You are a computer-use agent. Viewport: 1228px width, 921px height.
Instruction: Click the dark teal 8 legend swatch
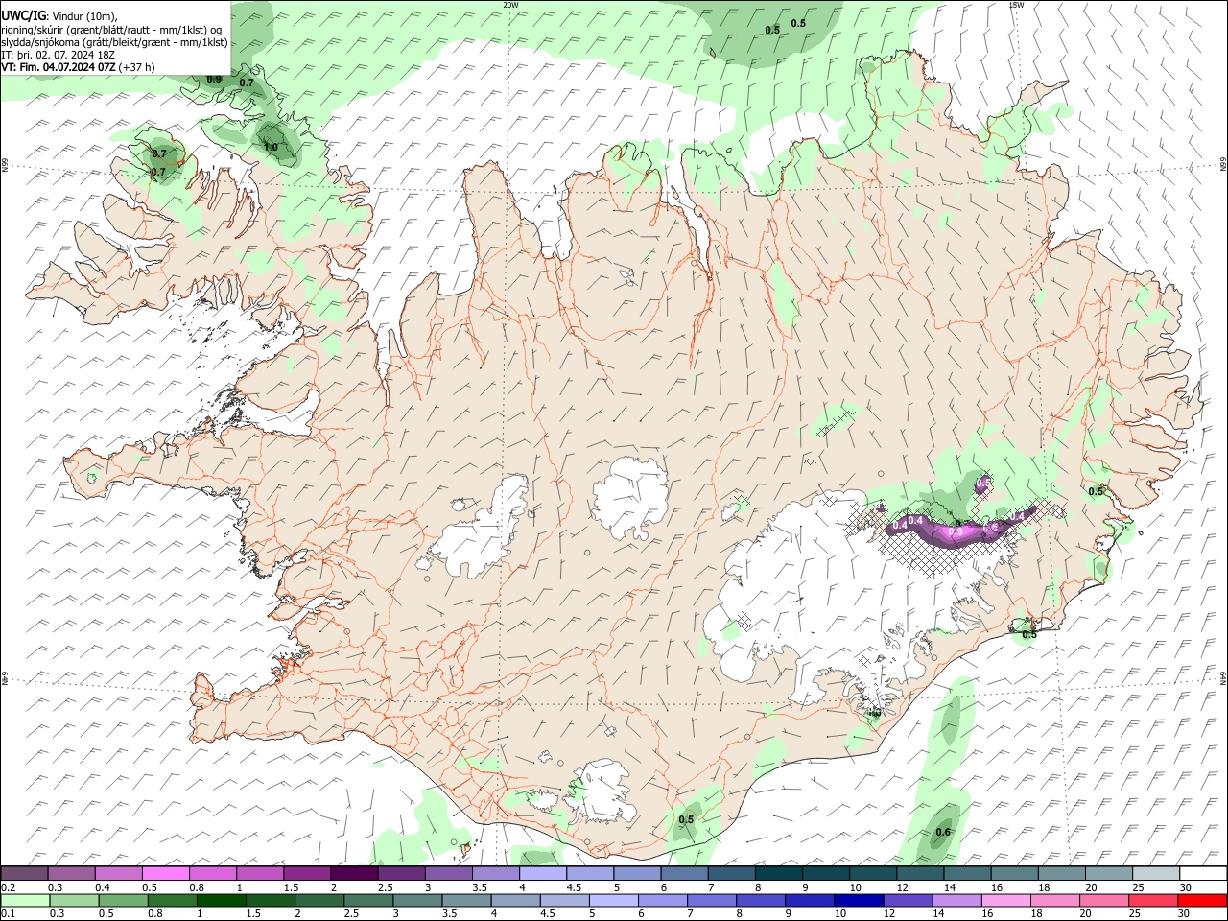tap(778, 873)
